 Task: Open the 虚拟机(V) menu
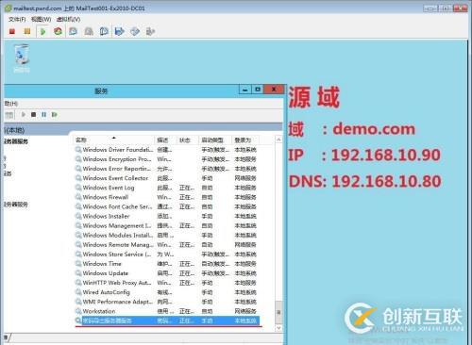point(68,20)
